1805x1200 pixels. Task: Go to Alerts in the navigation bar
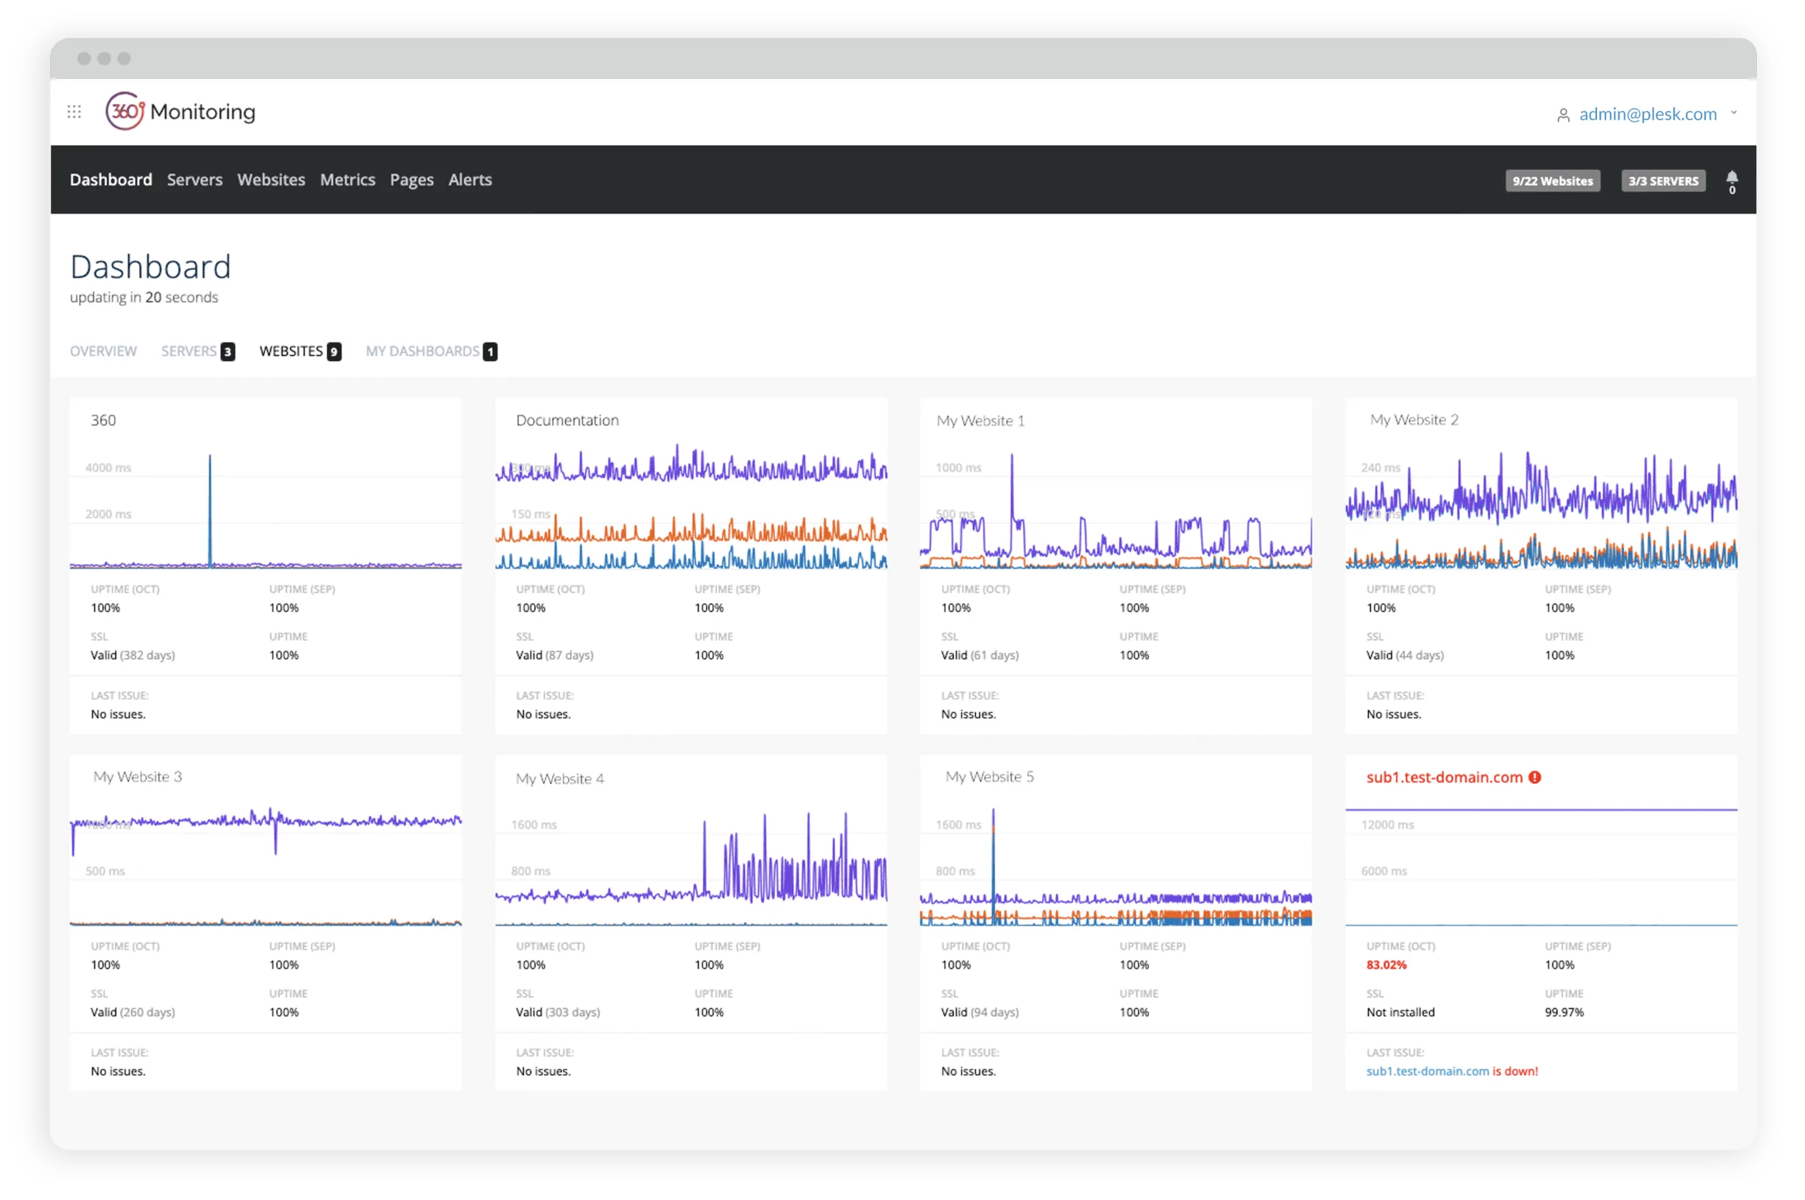tap(470, 180)
